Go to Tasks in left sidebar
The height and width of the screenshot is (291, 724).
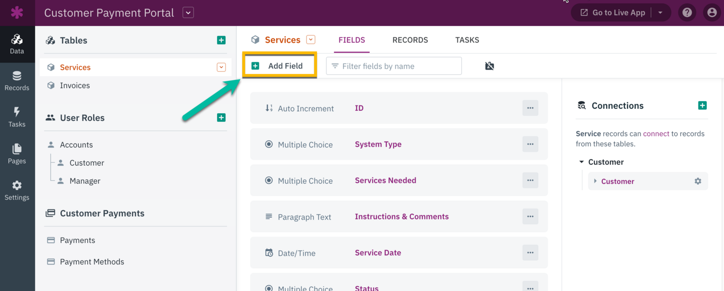pyautogui.click(x=17, y=117)
